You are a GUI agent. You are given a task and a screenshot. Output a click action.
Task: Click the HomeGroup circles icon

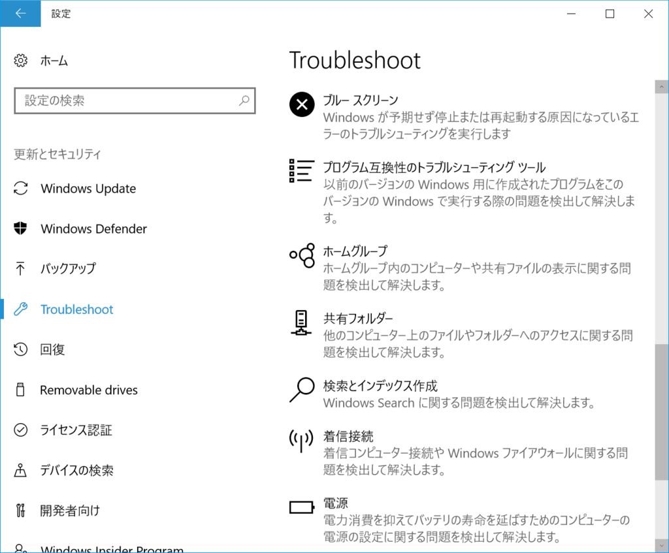coord(302,255)
